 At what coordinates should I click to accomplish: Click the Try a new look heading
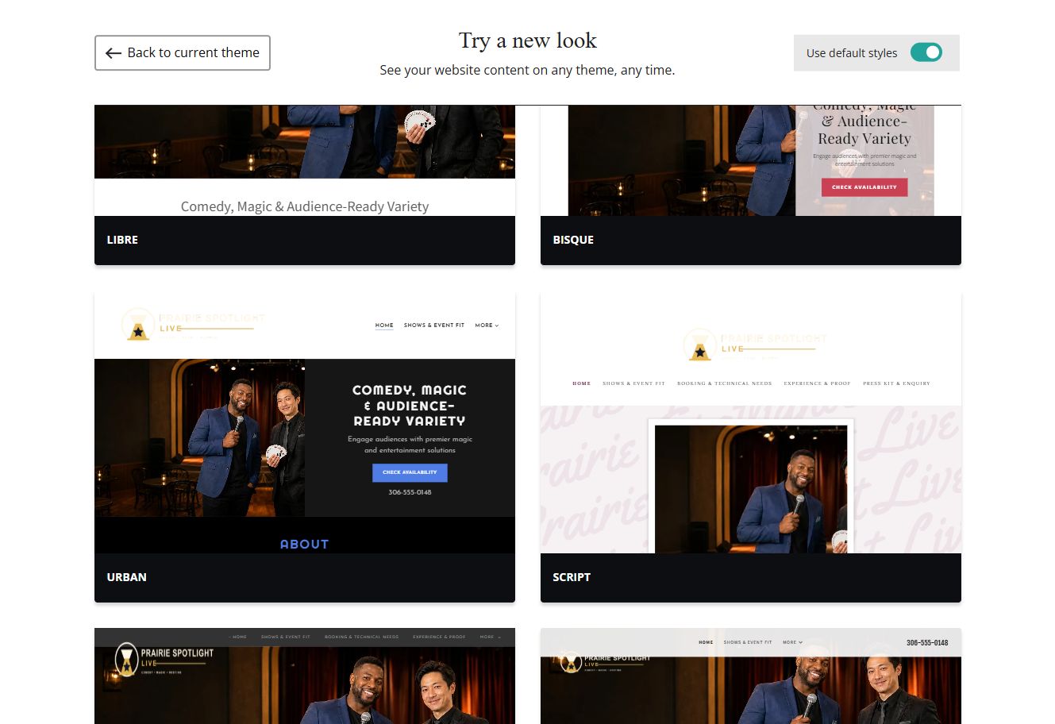click(527, 40)
